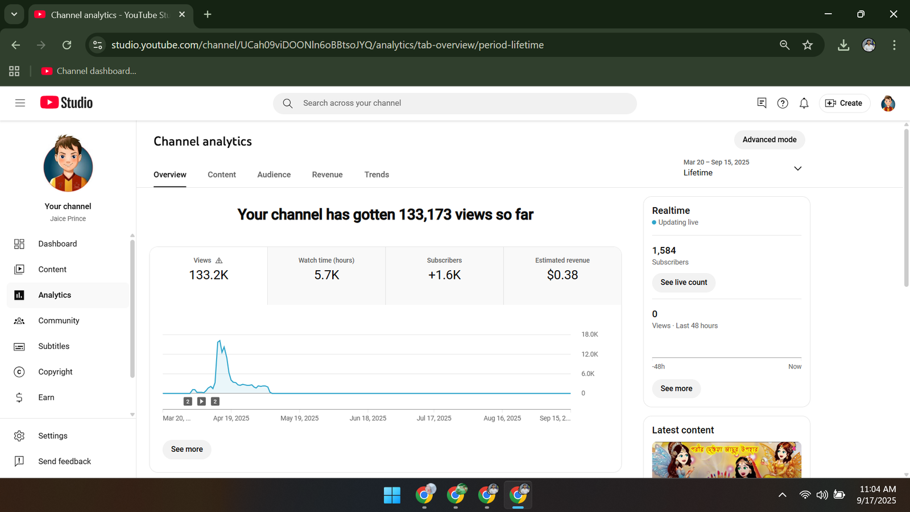Viewport: 910px width, 512px height.
Task: Open the channel feedback comments icon
Action: click(762, 103)
